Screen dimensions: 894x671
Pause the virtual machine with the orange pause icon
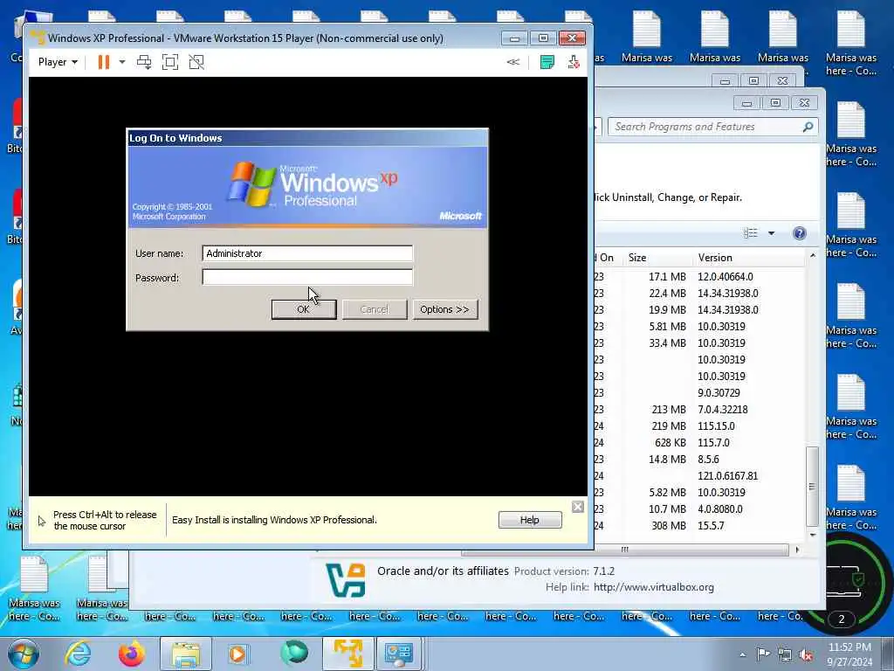(x=104, y=62)
